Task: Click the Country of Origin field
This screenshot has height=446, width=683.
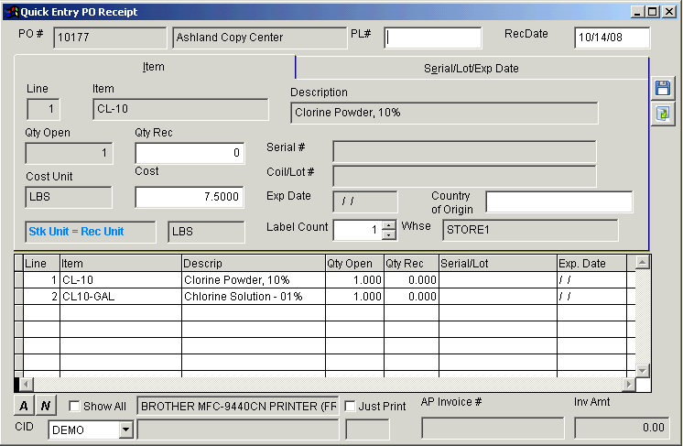Action: 558,201
